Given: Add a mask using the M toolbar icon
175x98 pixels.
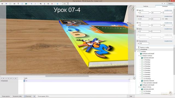Looking at the screenshot, I should (x=6, y=4).
